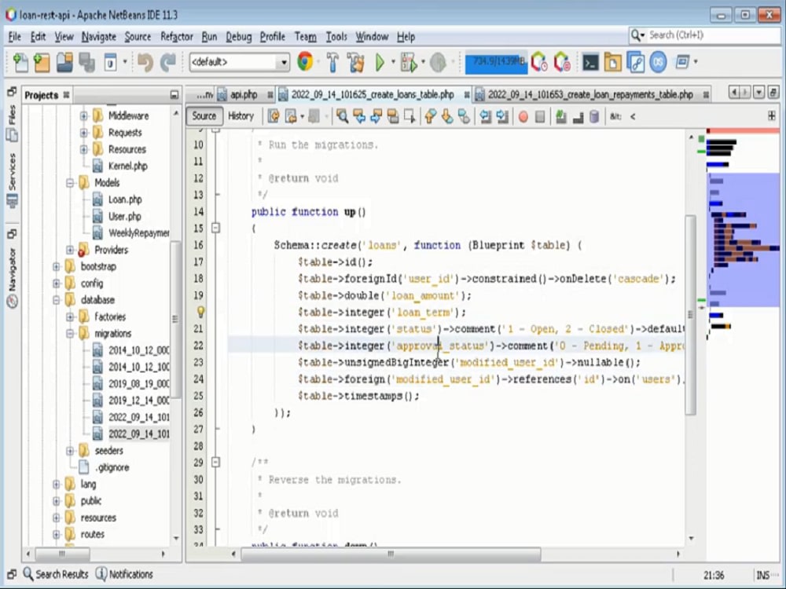Screen dimensions: 786x589
Task: Expand the Middleware folder
Action: tap(84, 116)
